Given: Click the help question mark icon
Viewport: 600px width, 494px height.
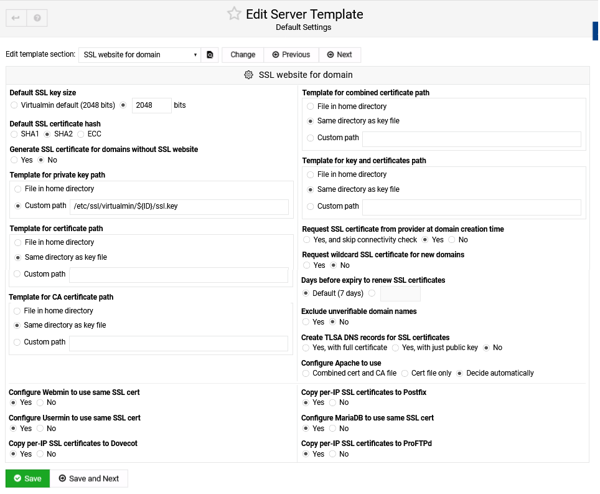Looking at the screenshot, I should click(x=37, y=18).
